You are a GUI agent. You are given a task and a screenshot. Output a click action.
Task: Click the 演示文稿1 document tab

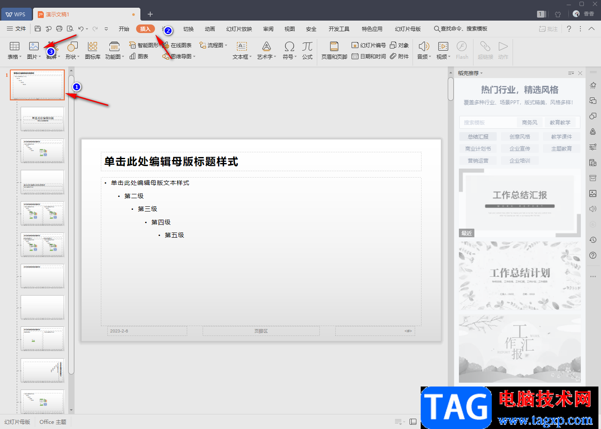click(86, 14)
